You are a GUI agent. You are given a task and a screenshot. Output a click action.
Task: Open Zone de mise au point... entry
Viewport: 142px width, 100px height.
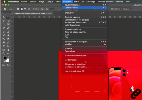click(85, 32)
